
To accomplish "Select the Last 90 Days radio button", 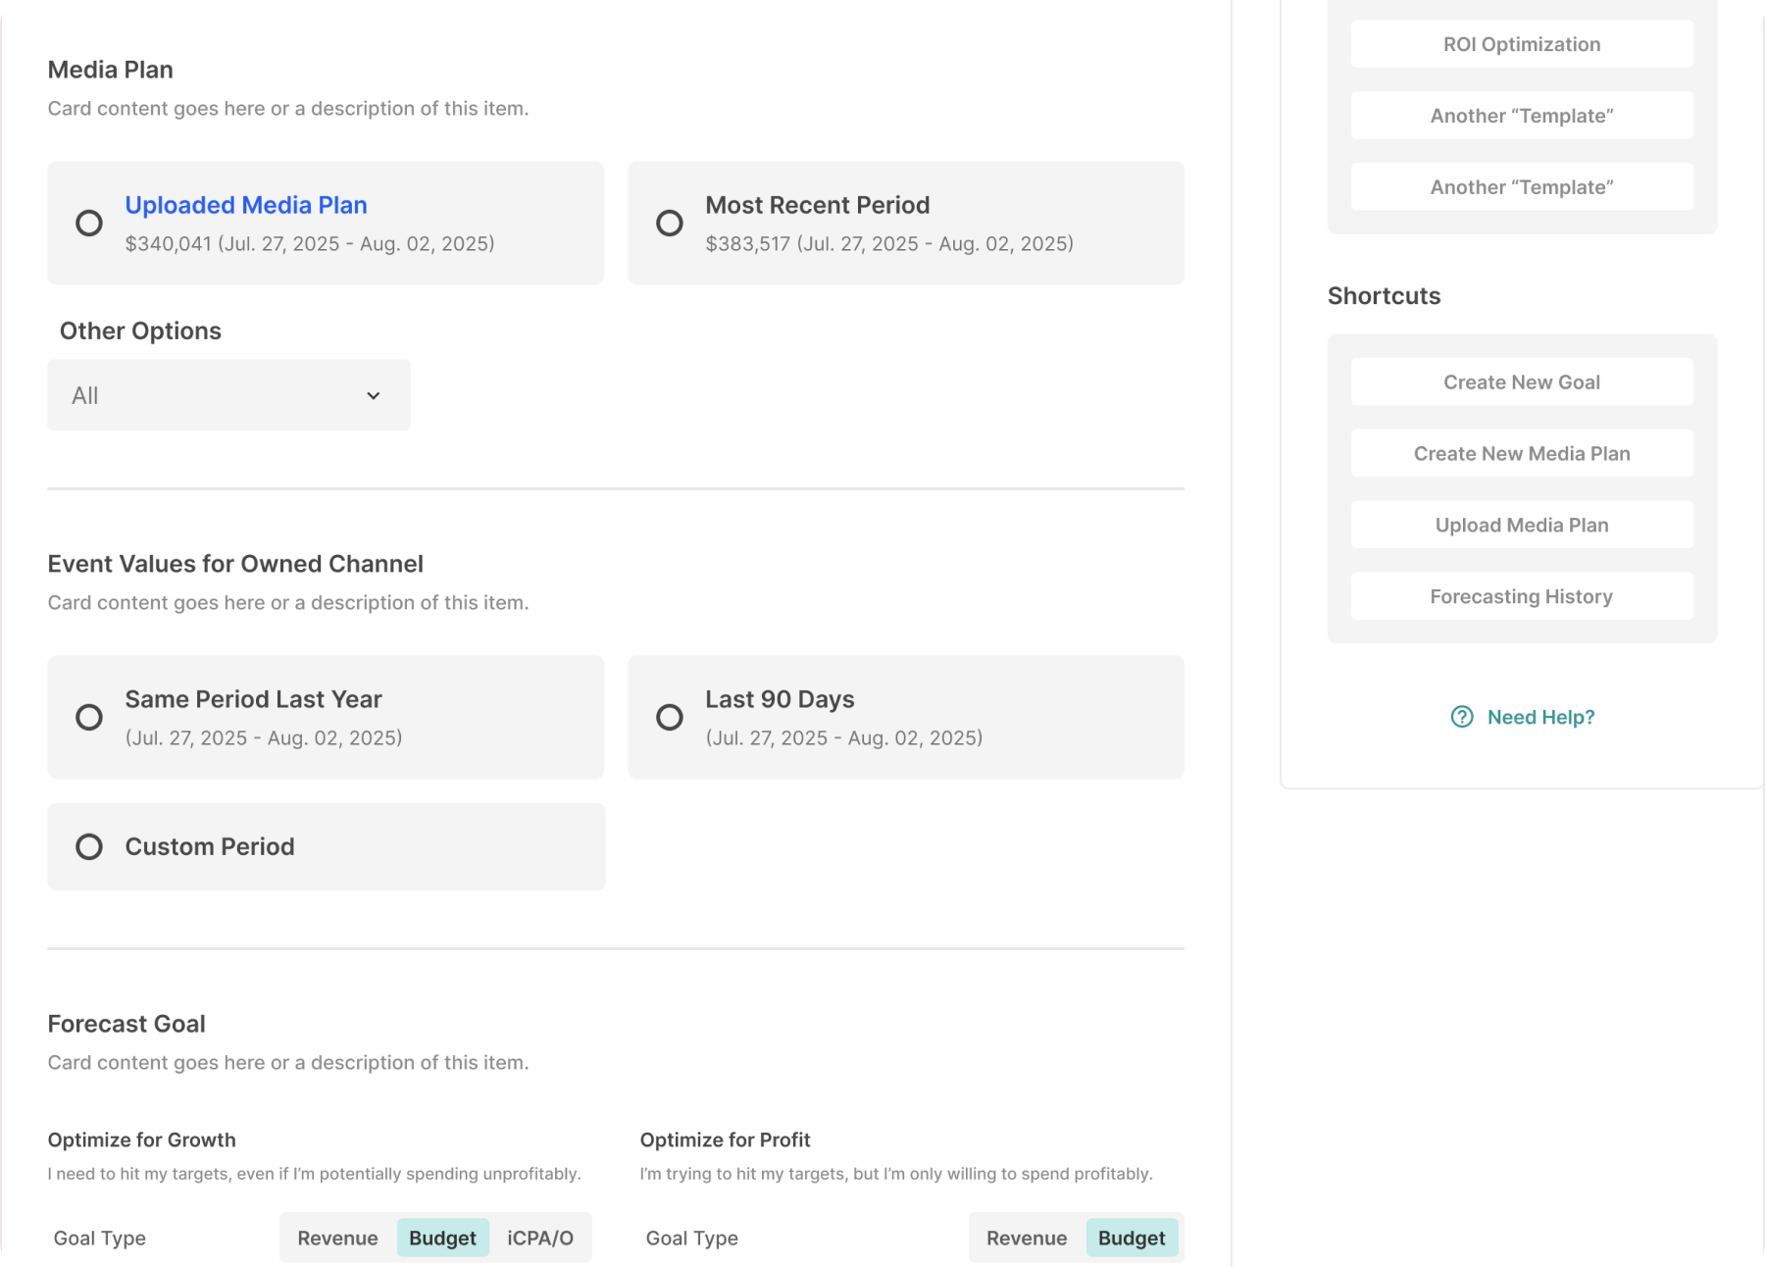I will 670,718.
